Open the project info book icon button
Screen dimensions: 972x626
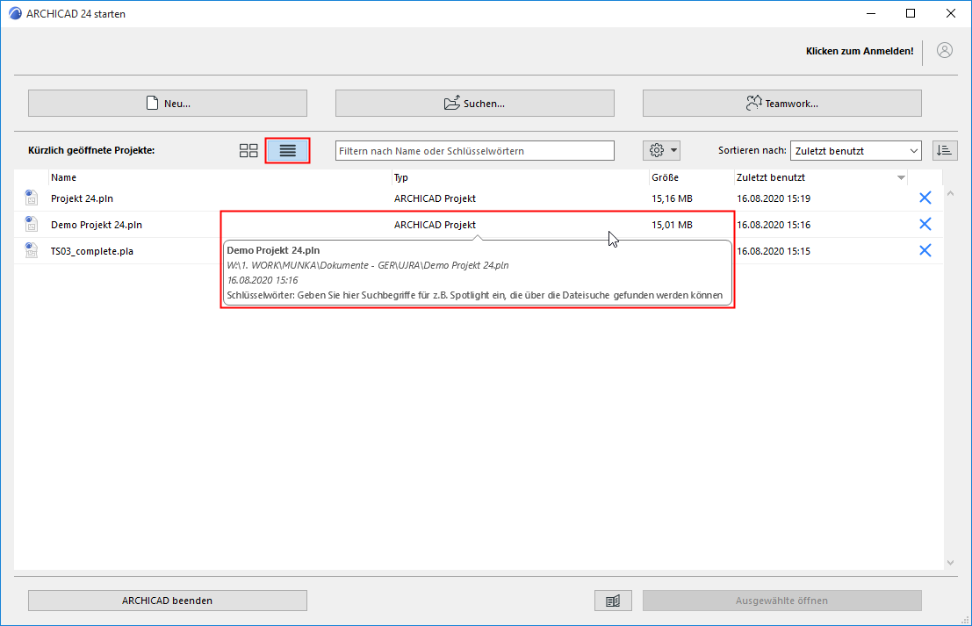[613, 600]
